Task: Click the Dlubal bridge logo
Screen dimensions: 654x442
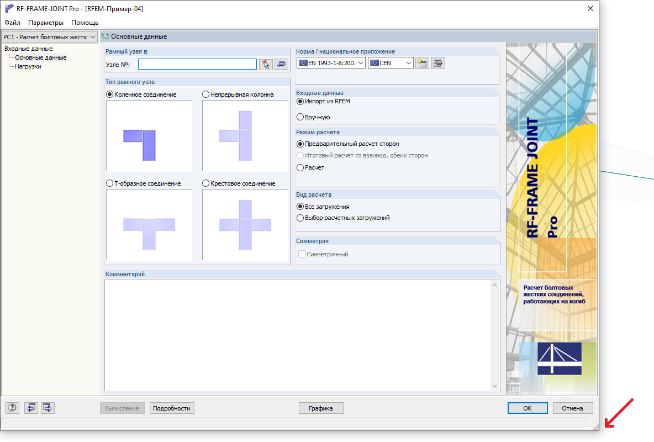Action: pyautogui.click(x=560, y=359)
